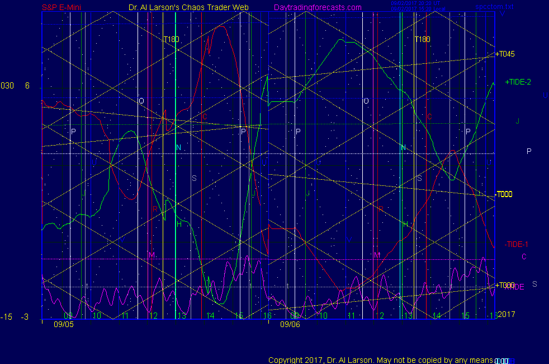The image size is (549, 364).
Task: Click the T180 label in 09/06 panel
Action: [422, 39]
